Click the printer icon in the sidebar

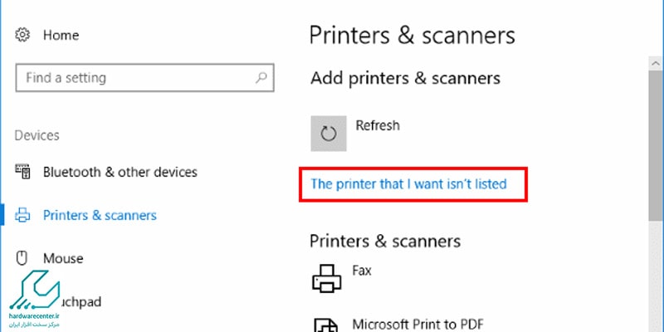tap(22, 215)
